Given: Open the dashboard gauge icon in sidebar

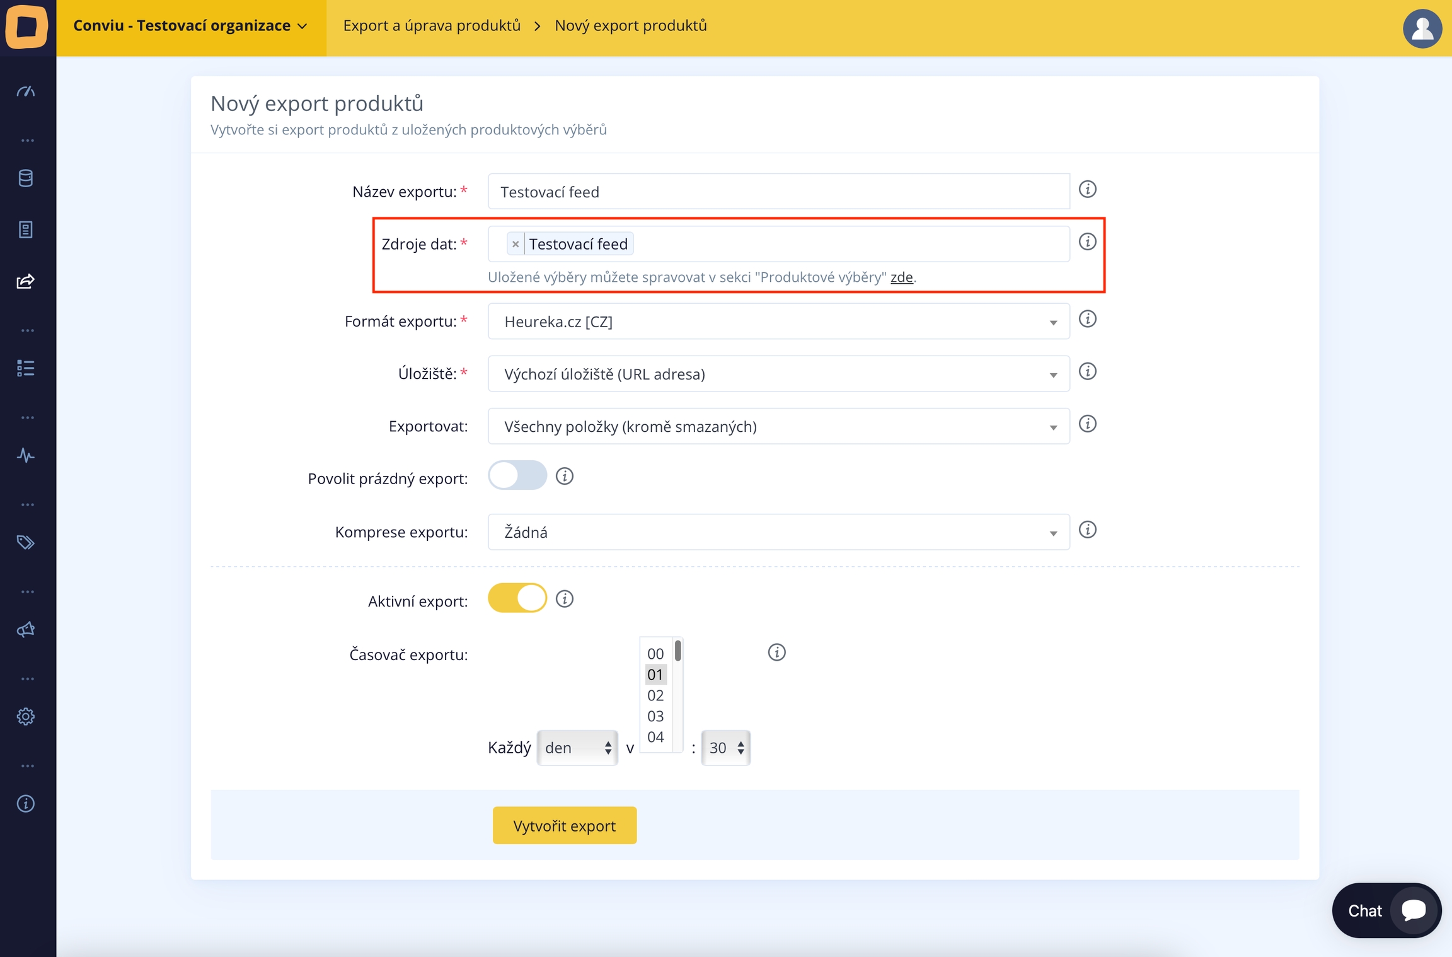Looking at the screenshot, I should pyautogui.click(x=26, y=91).
